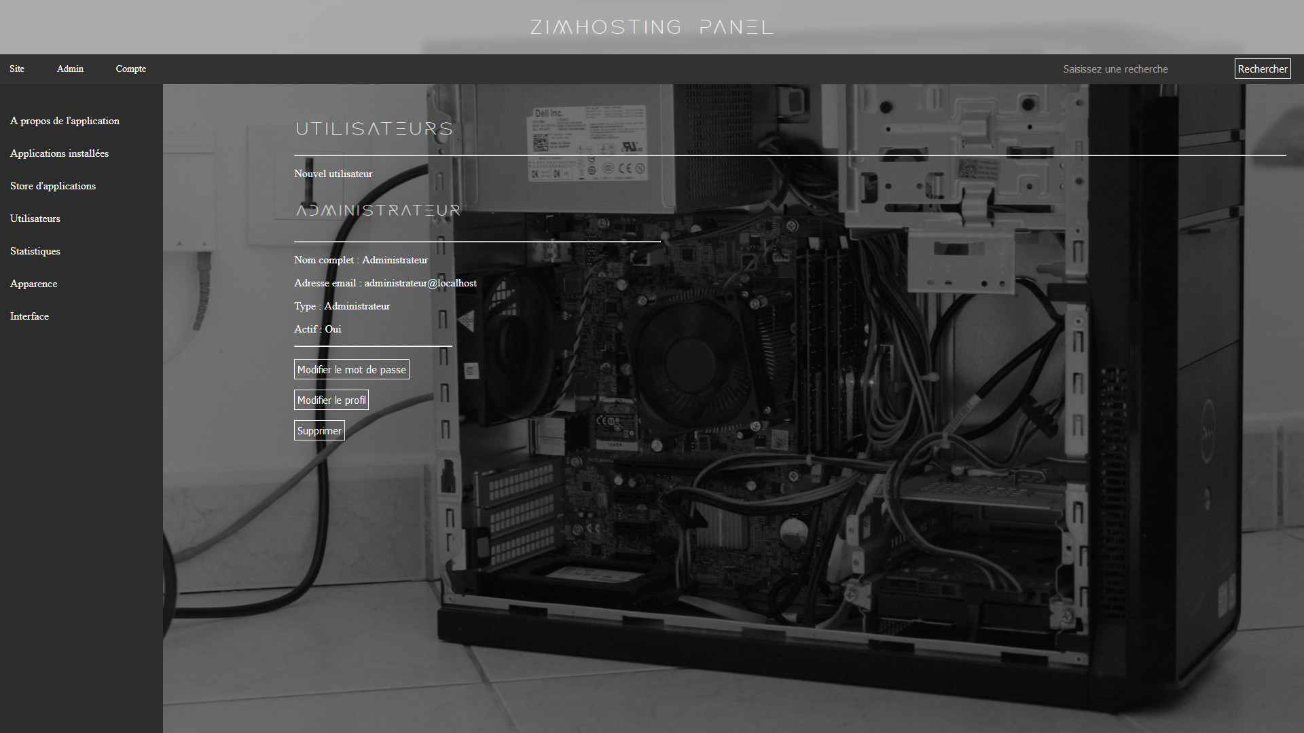The image size is (1304, 733).
Task: Open the Site menu
Action: (x=17, y=69)
